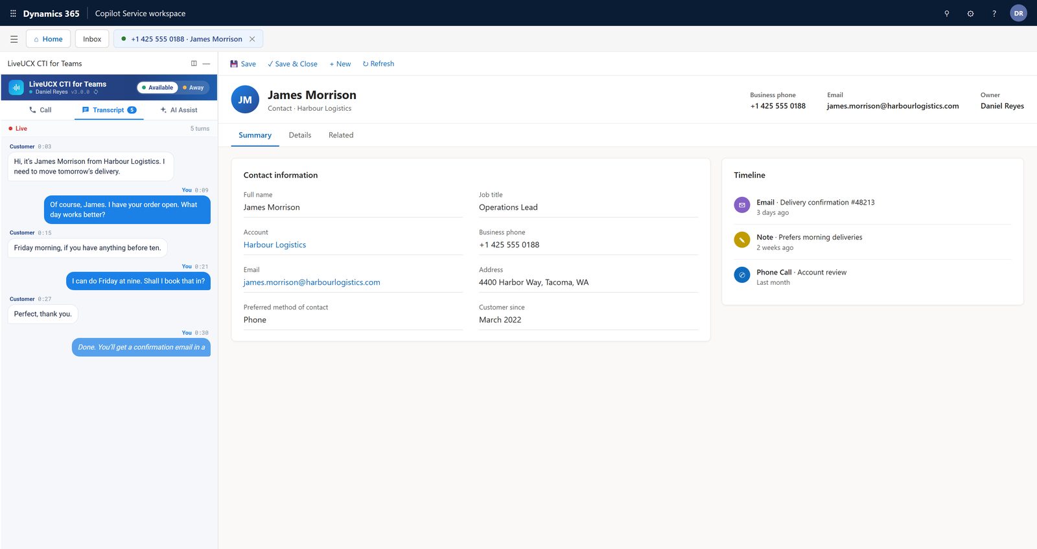Click the '5 turns' counter text
Viewport: 1037px width, 549px height.
click(200, 128)
